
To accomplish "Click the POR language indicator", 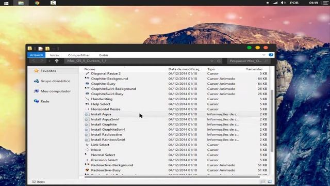I will point(294,3).
